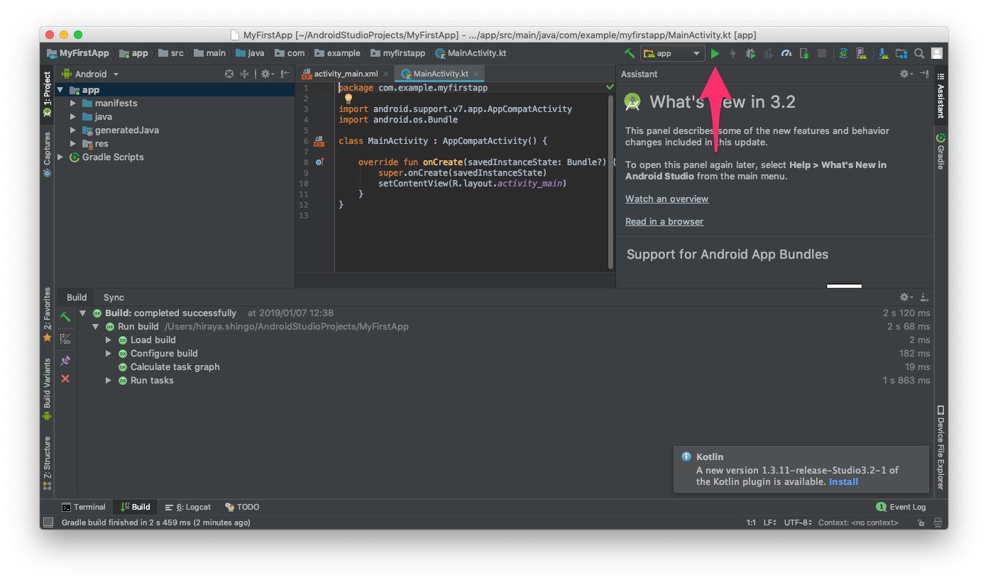Click the Debug app bug icon
Screen dimensions: 988x582
click(x=750, y=53)
